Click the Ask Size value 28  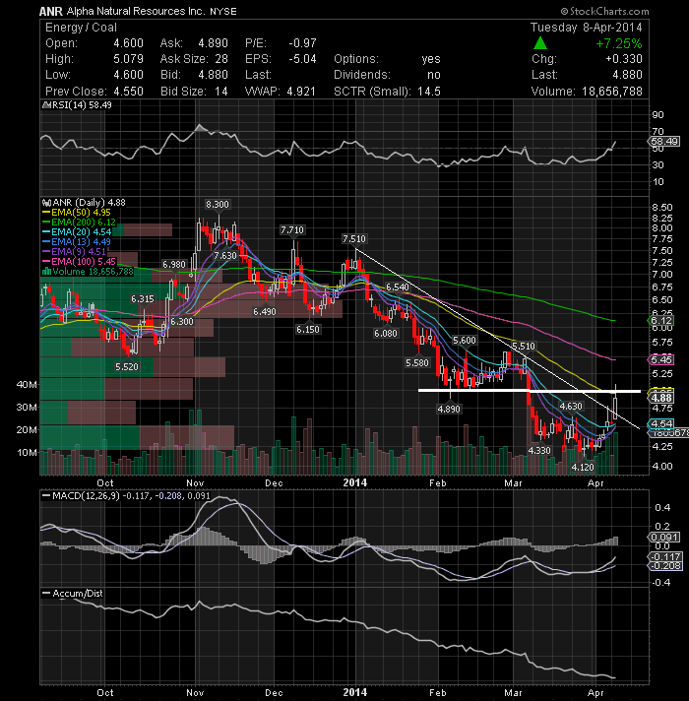[x=220, y=59]
